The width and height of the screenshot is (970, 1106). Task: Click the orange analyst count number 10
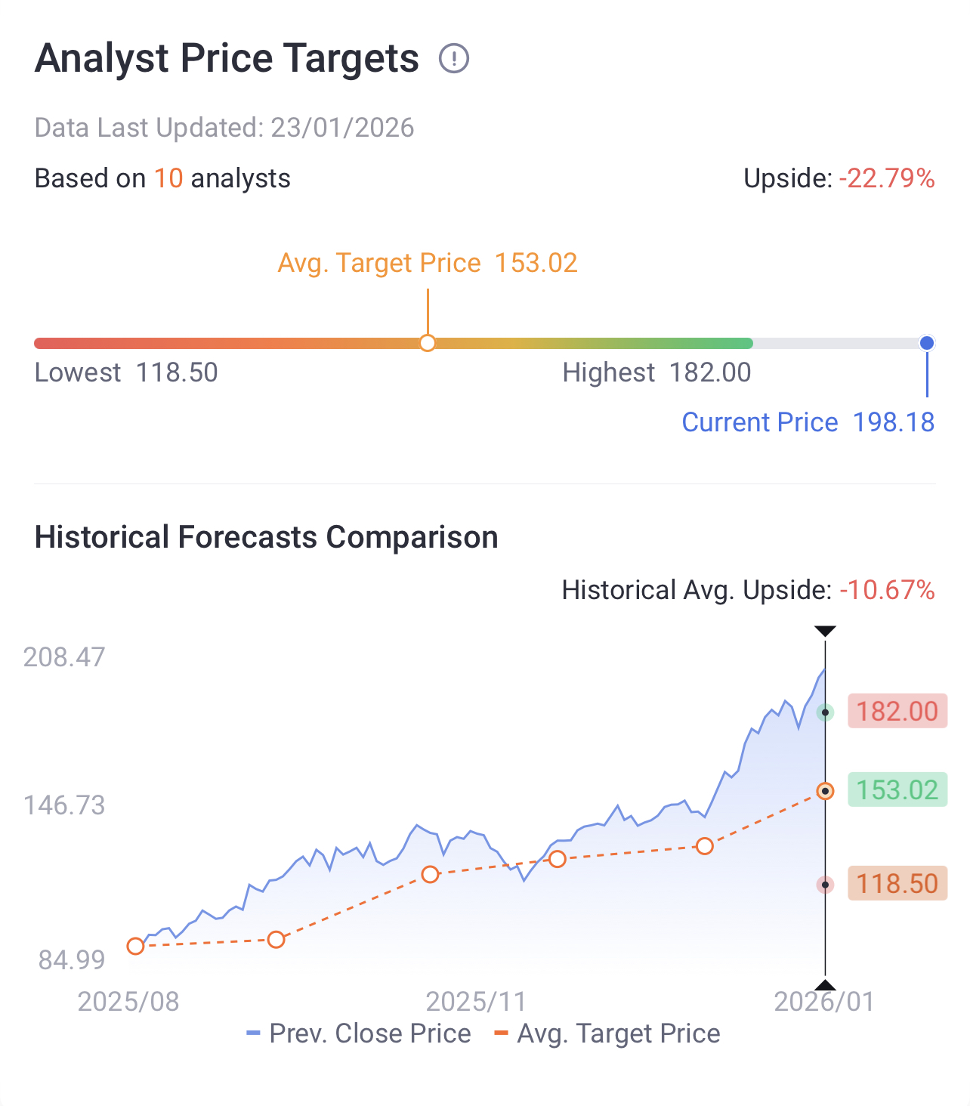(168, 178)
